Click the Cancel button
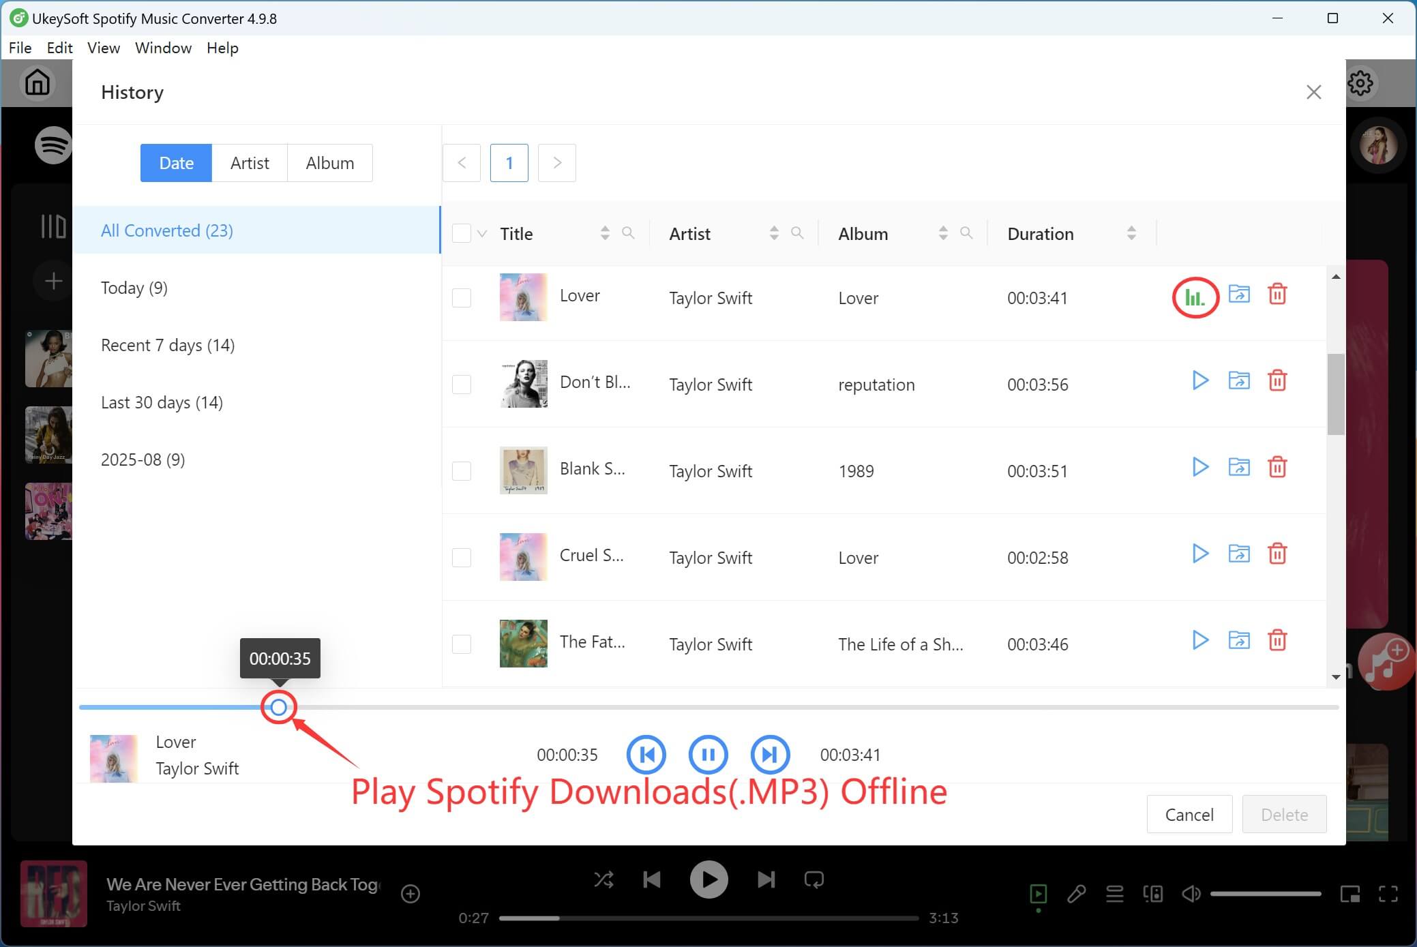Image resolution: width=1417 pixels, height=947 pixels. click(x=1189, y=814)
